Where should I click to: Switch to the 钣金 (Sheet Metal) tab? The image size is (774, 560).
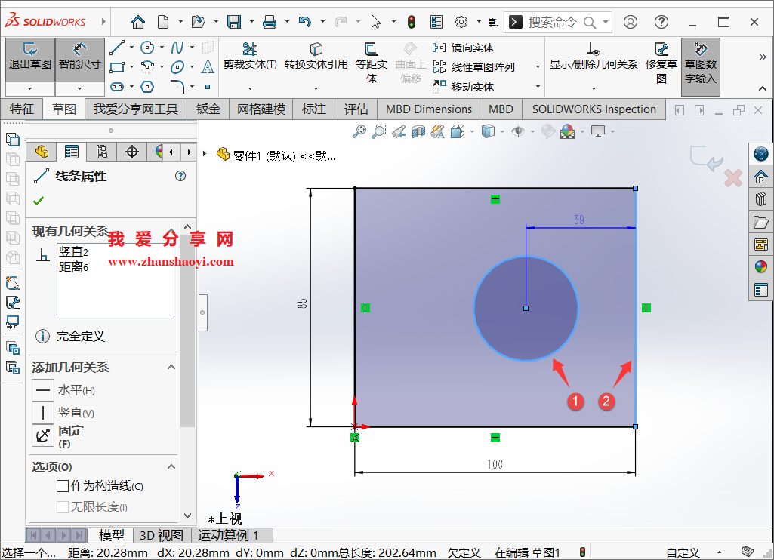[x=208, y=109]
